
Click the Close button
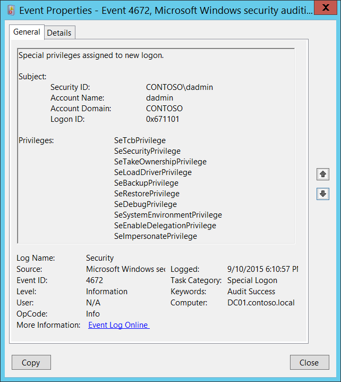pyautogui.click(x=309, y=362)
